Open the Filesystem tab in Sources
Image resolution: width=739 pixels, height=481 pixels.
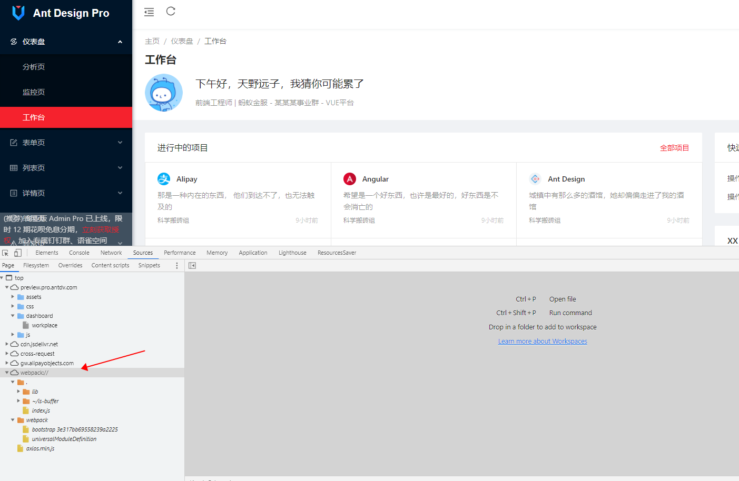pyautogui.click(x=36, y=265)
